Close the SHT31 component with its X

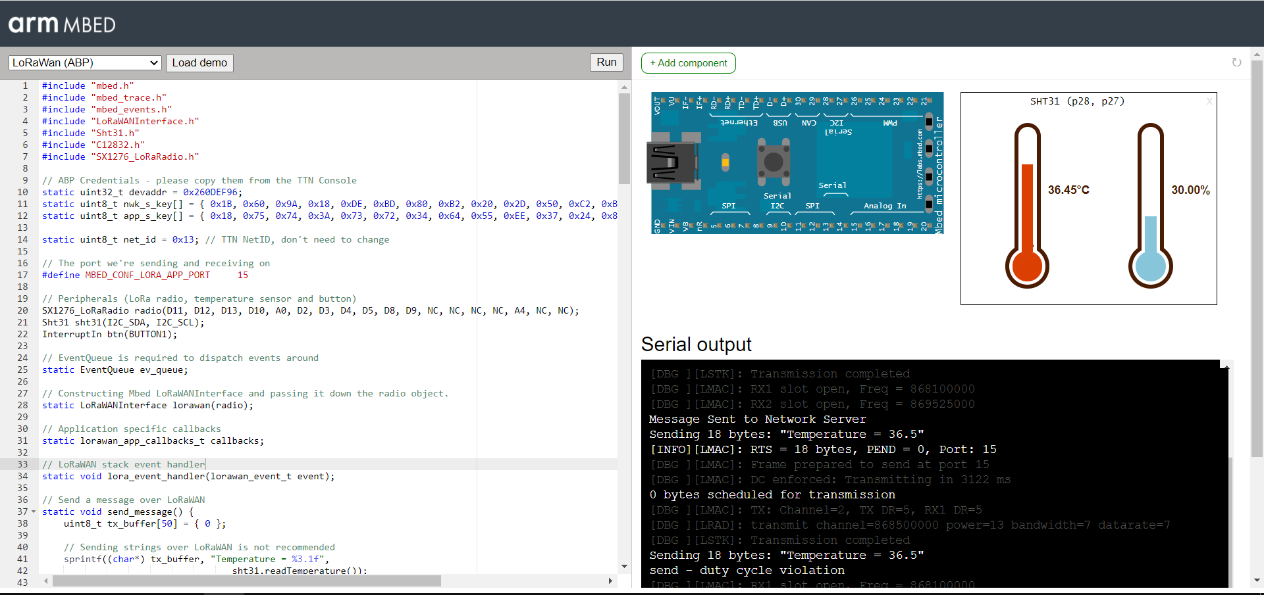(1209, 101)
